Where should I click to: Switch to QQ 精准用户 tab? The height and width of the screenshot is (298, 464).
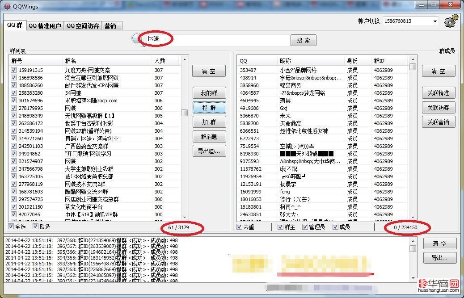[x=45, y=26]
